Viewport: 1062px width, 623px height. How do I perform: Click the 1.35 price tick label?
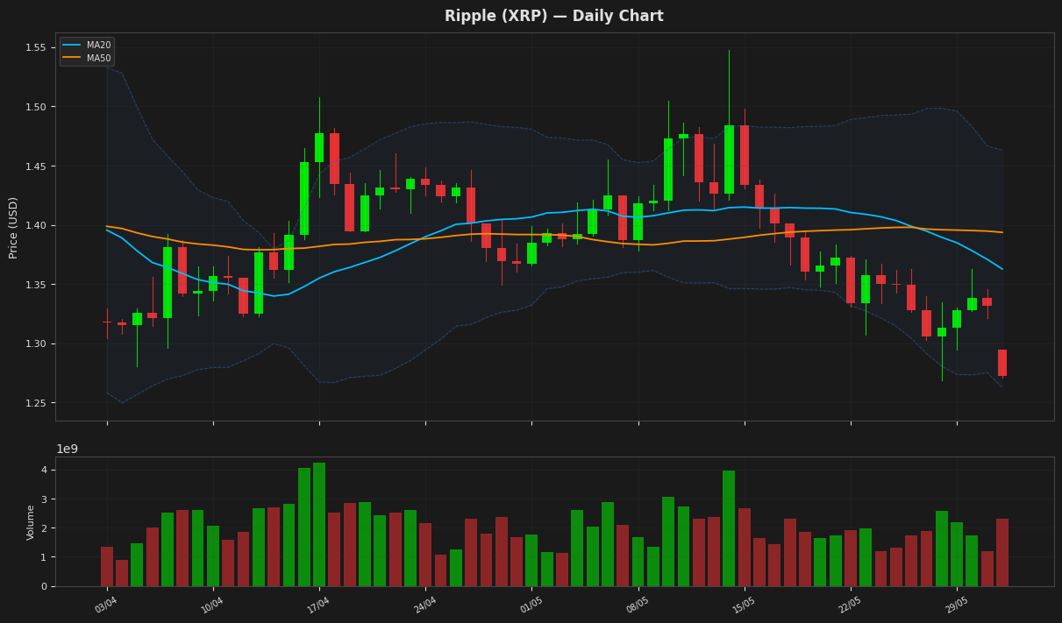[x=38, y=285]
